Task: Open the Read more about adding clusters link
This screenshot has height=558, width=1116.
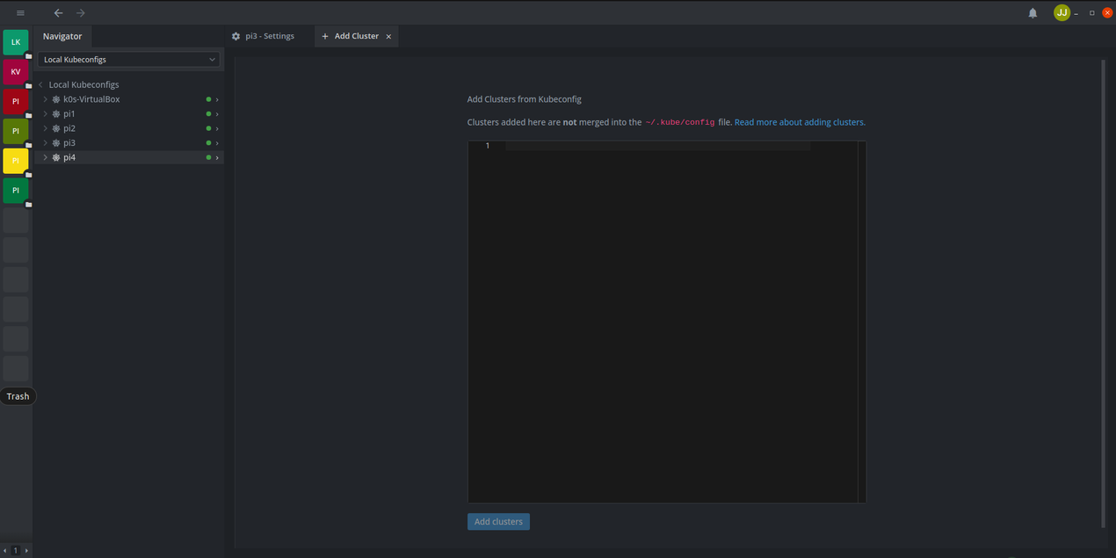Action: 800,122
